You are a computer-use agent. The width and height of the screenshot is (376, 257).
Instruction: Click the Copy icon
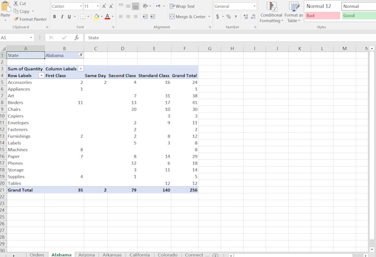pos(16,11)
